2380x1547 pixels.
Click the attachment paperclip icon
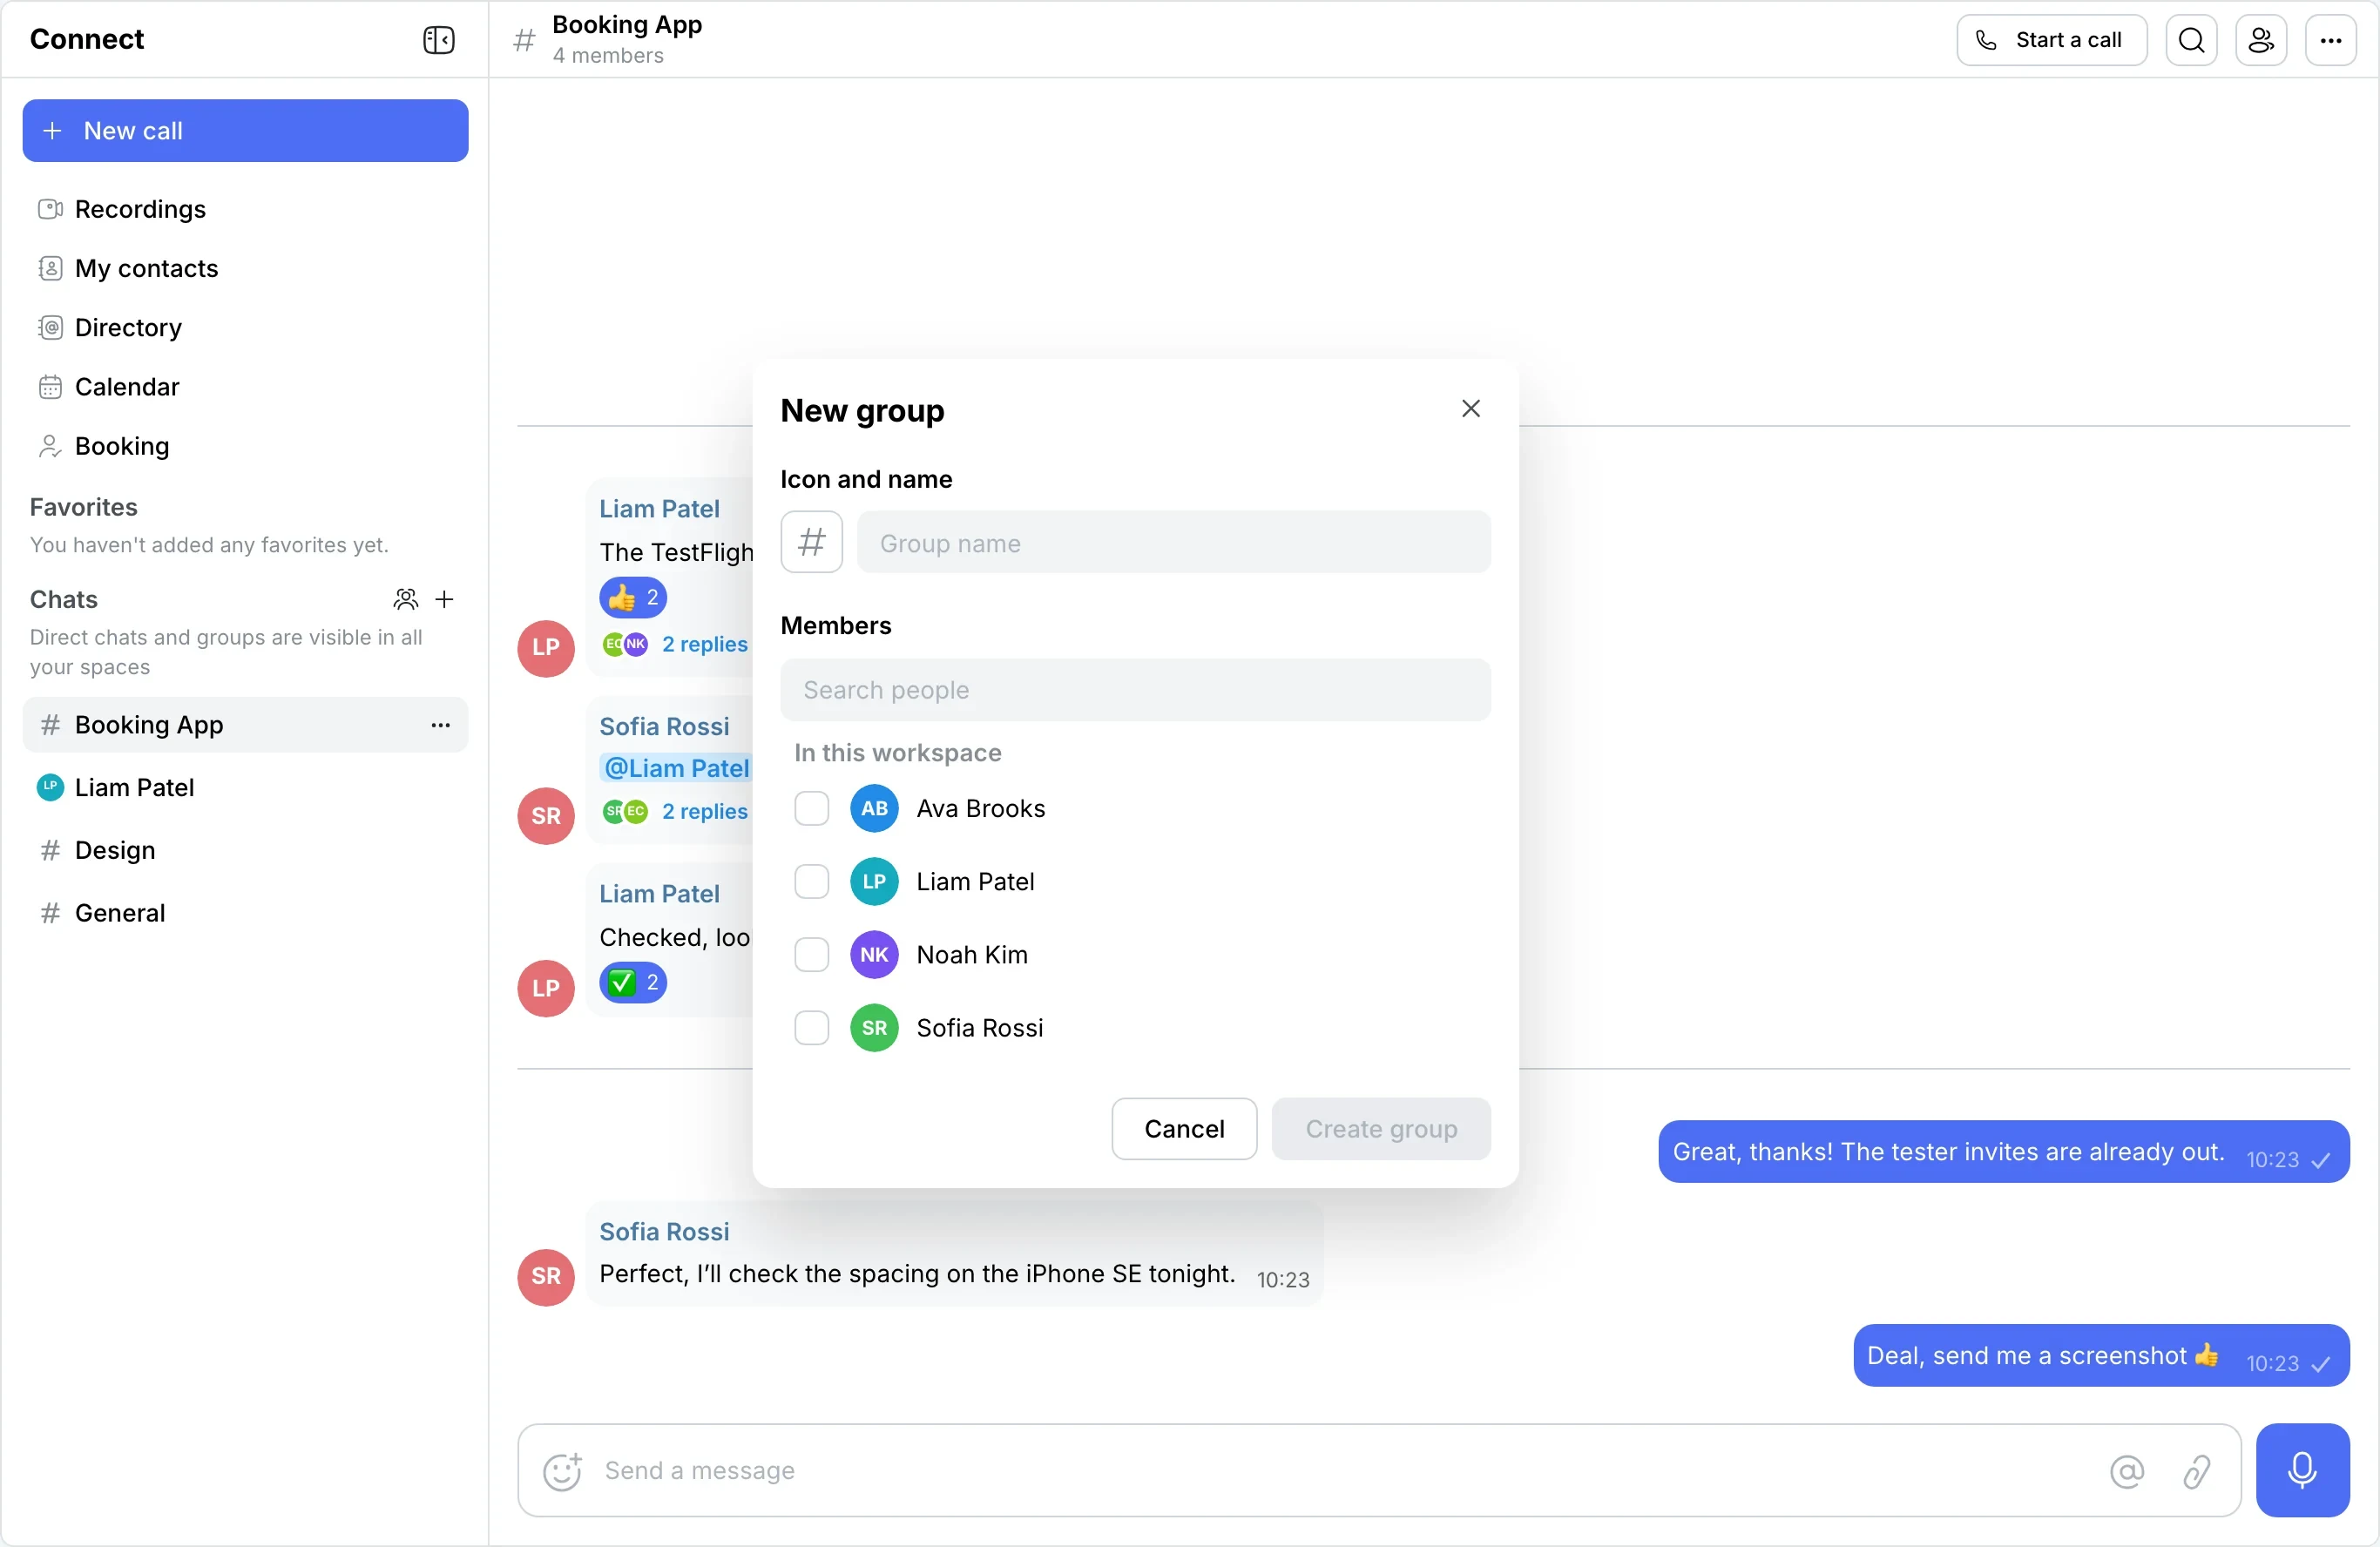pyautogui.click(x=2197, y=1471)
